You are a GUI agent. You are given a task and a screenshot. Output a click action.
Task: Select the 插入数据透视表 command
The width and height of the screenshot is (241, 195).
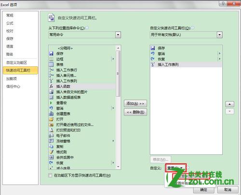82,97
